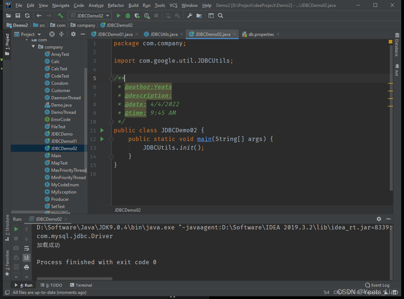Toggle the Database tool window on the right
Viewport: 404px width, 299px height.
[x=397, y=45]
